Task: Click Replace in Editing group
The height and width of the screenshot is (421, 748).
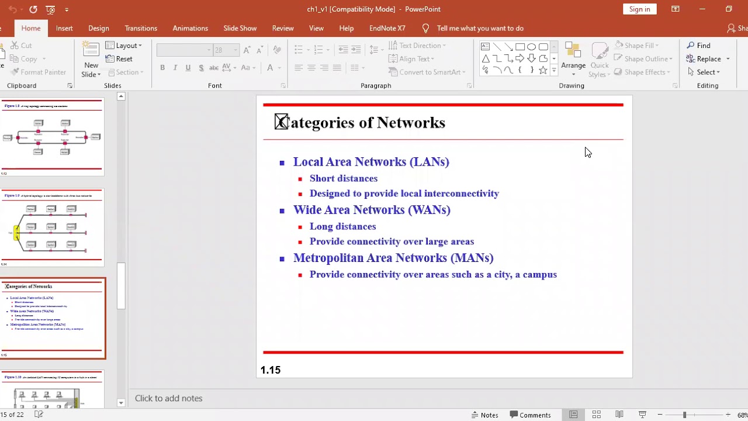Action: (x=708, y=58)
